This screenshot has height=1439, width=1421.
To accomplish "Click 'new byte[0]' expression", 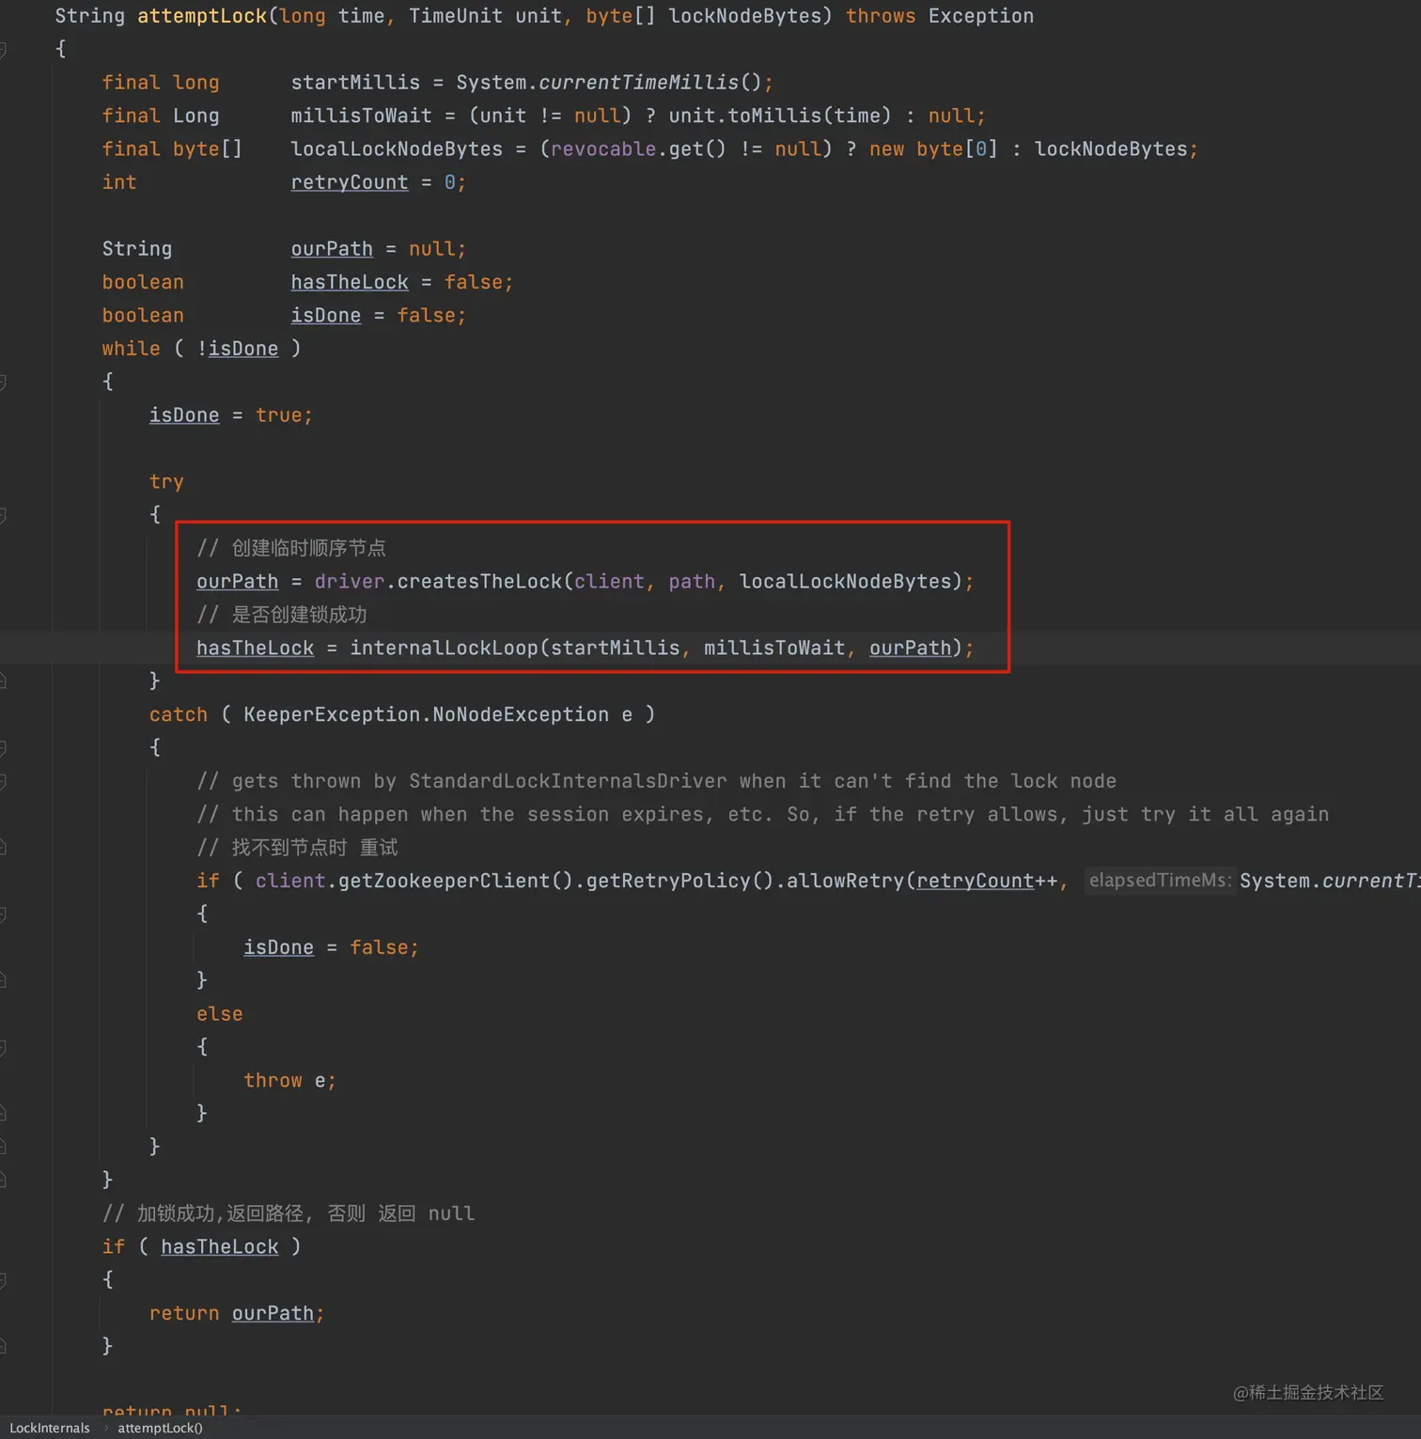I will (933, 149).
